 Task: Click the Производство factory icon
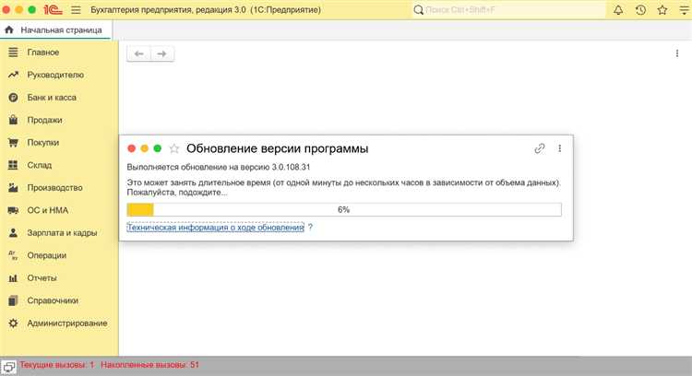[x=13, y=187]
